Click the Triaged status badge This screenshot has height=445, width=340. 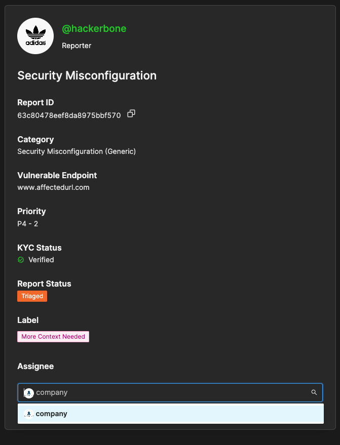click(32, 296)
